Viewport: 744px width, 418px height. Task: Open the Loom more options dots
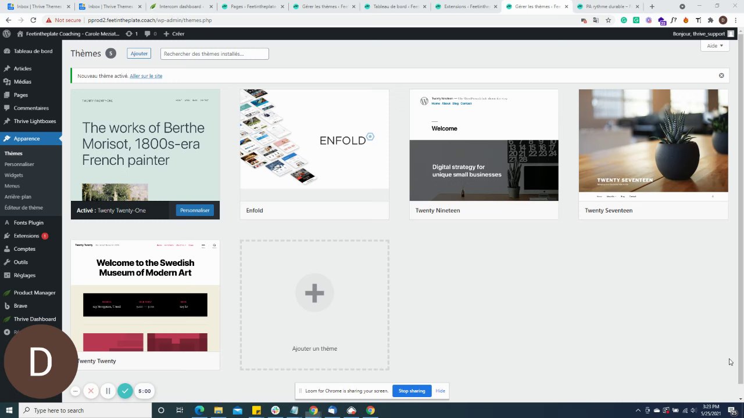coord(75,391)
